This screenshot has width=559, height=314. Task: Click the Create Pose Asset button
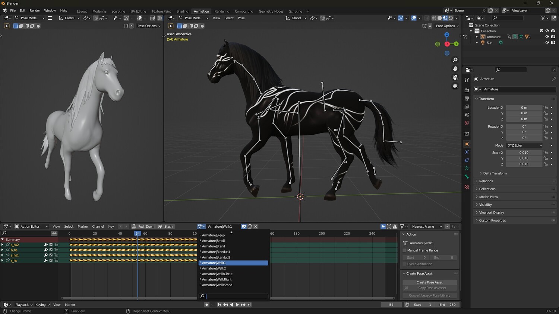pyautogui.click(x=429, y=282)
